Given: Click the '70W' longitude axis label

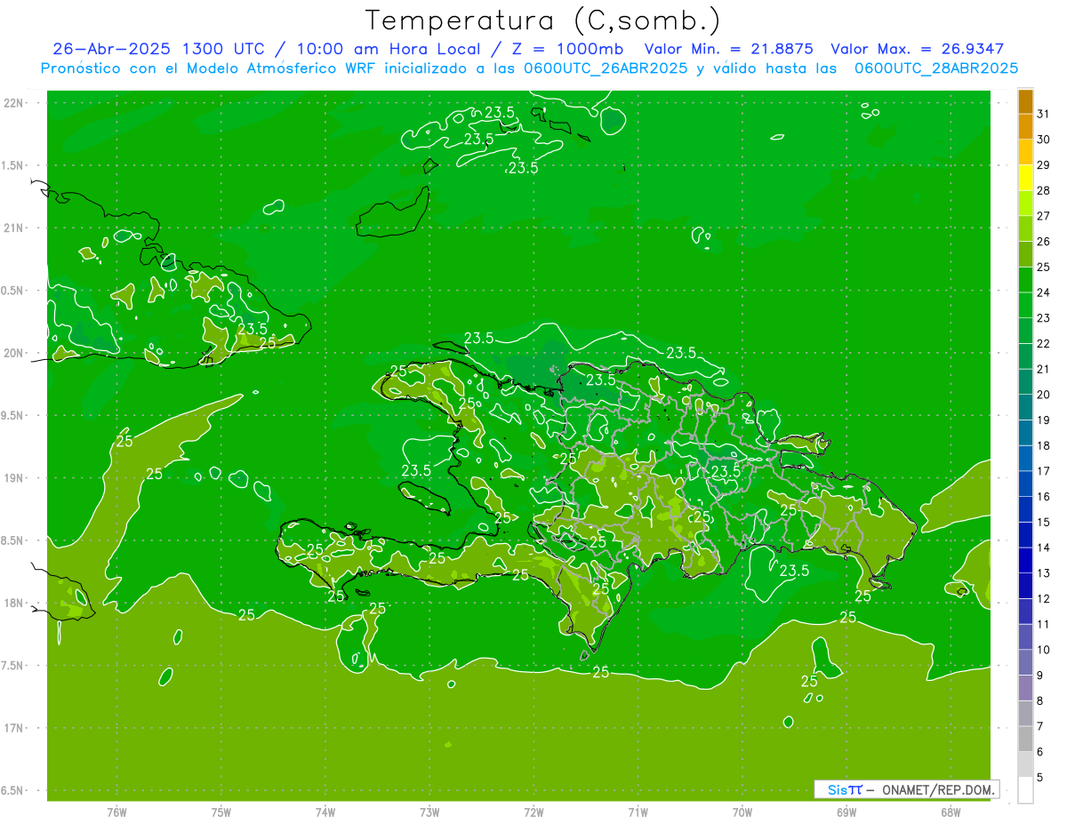Looking at the screenshot, I should pos(742,812).
